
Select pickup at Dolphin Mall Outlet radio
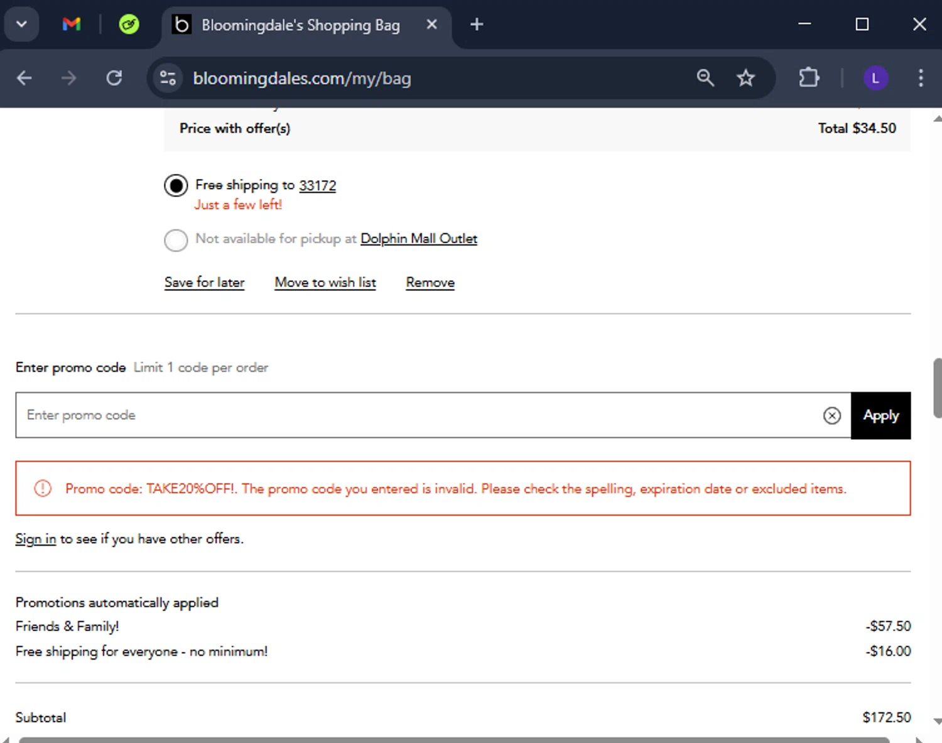click(x=176, y=240)
